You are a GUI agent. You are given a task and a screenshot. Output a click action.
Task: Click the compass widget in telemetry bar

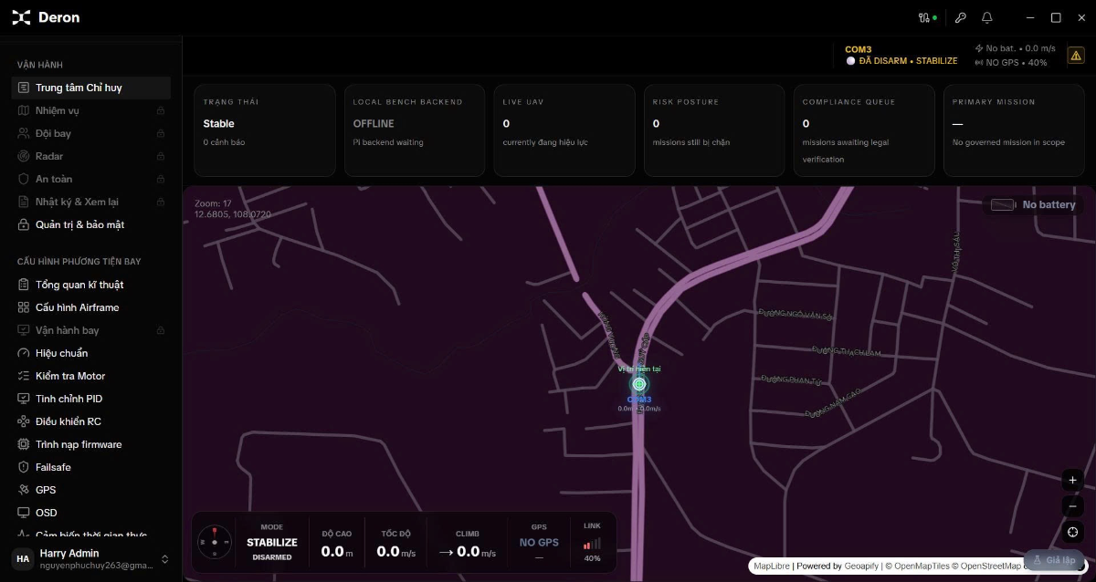(x=215, y=542)
